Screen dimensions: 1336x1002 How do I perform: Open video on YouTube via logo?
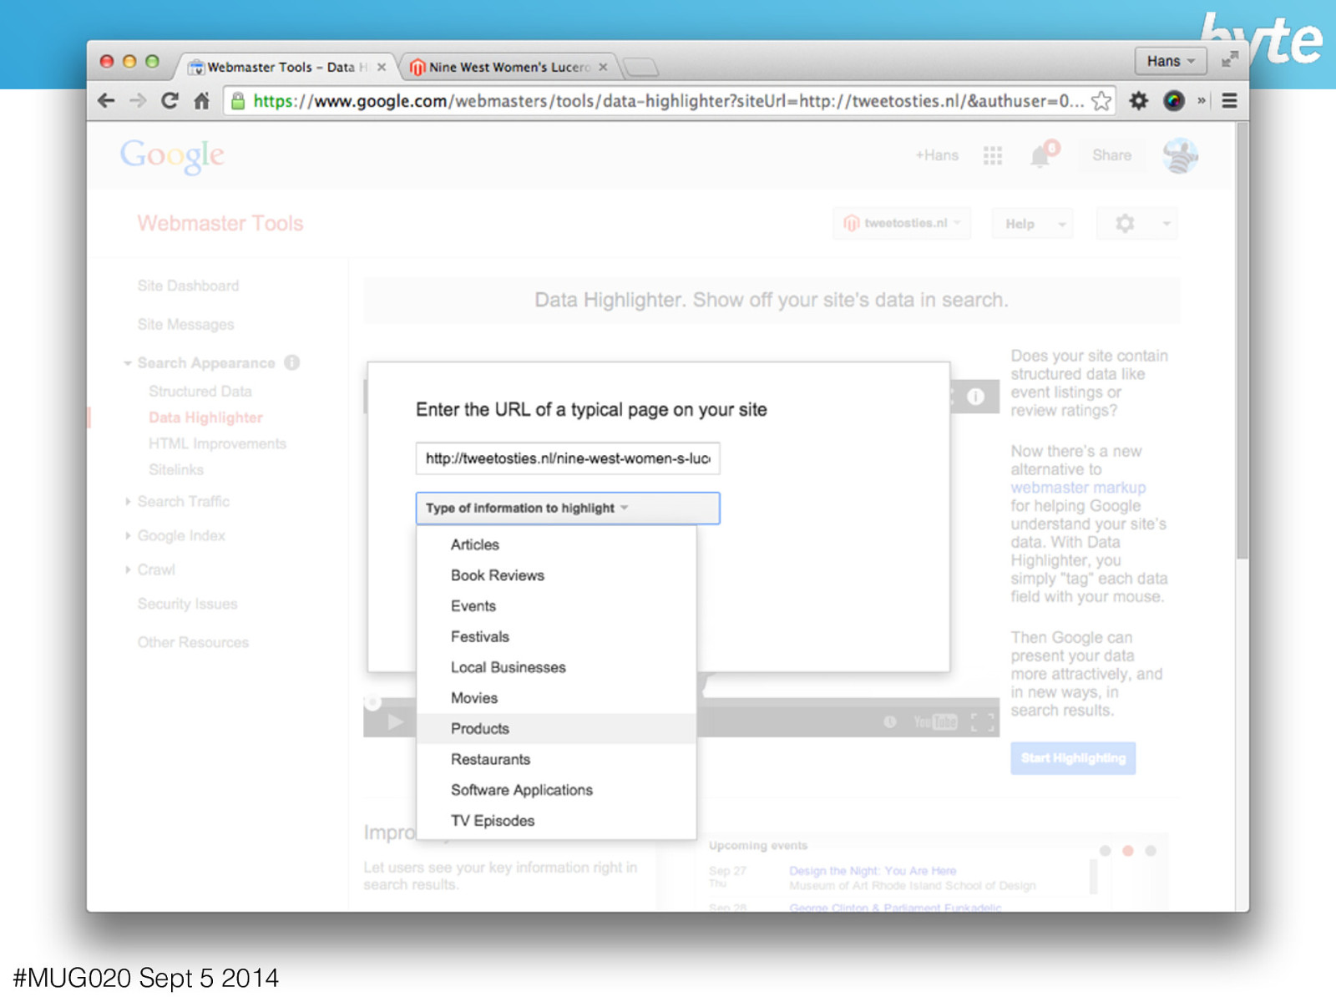(935, 722)
